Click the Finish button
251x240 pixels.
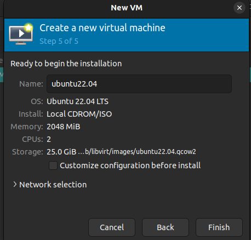(219, 227)
